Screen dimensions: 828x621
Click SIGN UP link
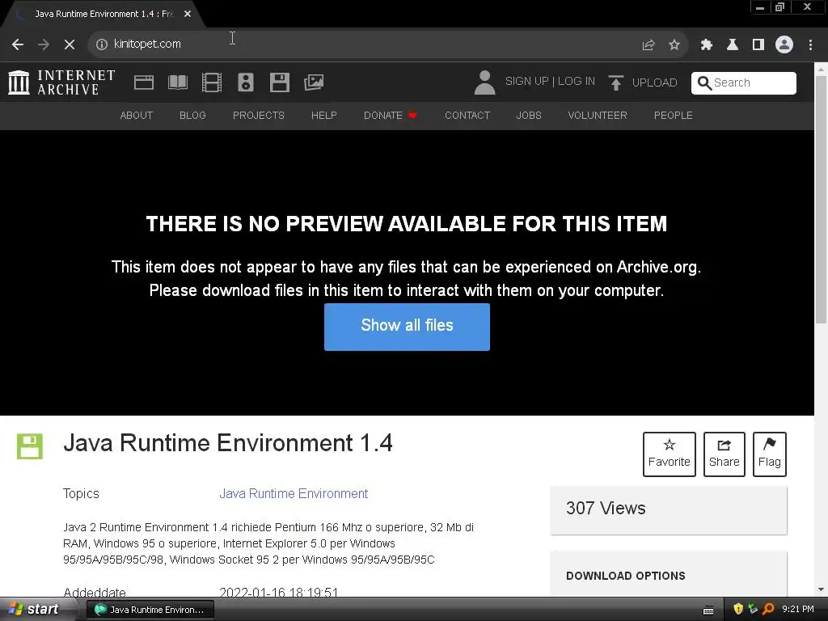pyautogui.click(x=526, y=82)
